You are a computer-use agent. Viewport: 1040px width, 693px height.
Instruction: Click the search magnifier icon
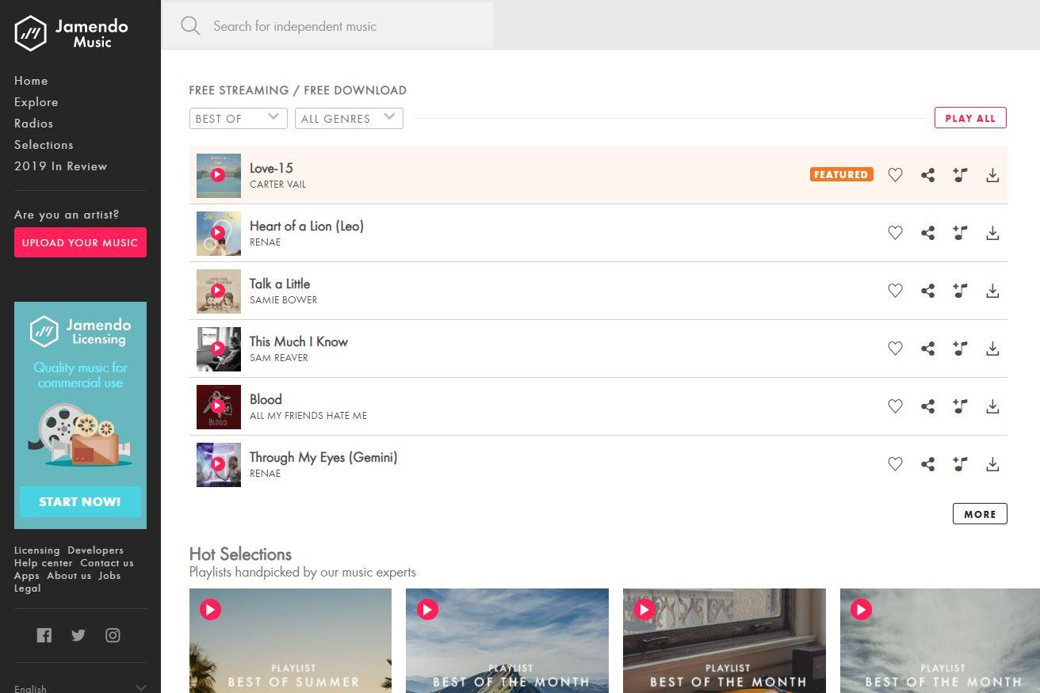click(x=190, y=26)
